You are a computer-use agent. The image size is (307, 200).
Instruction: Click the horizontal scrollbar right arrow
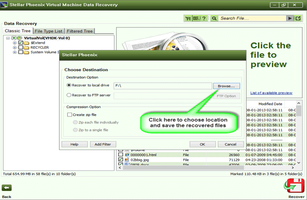[293, 168]
